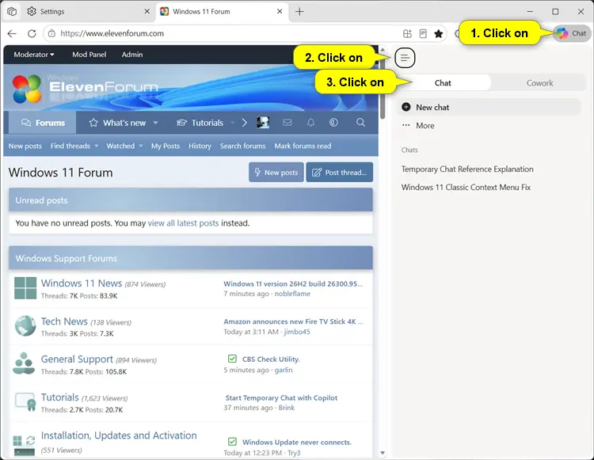The height and width of the screenshot is (460, 594).
Task: Open Temporary Chat Reference Explanation chat
Action: click(467, 169)
